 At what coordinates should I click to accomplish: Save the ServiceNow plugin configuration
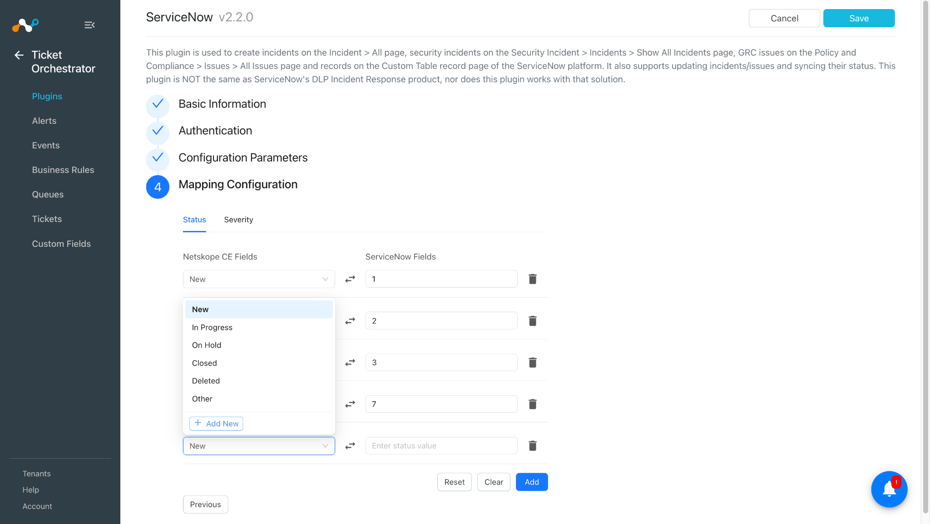click(x=859, y=18)
